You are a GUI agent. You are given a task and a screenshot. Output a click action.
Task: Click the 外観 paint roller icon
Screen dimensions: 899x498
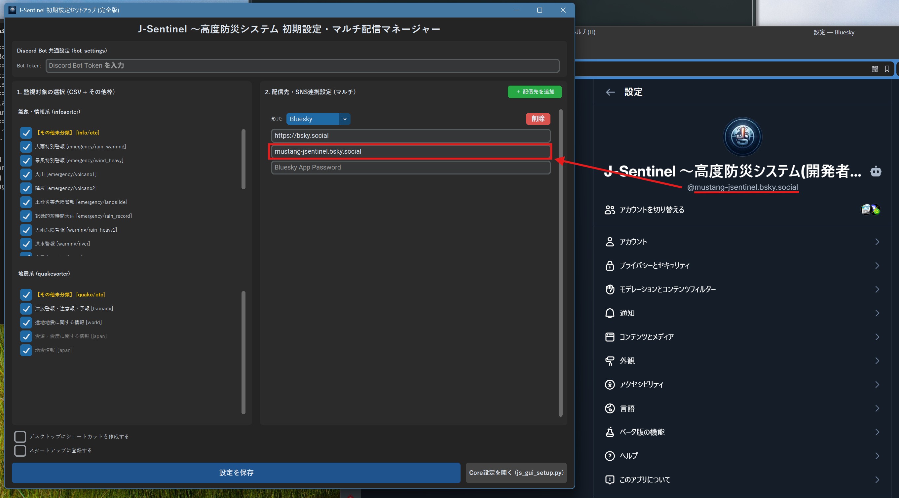[610, 361]
